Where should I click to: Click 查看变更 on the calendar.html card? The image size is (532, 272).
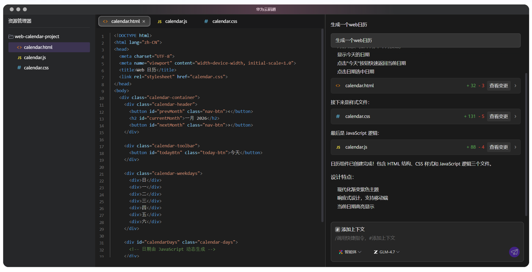coord(498,85)
